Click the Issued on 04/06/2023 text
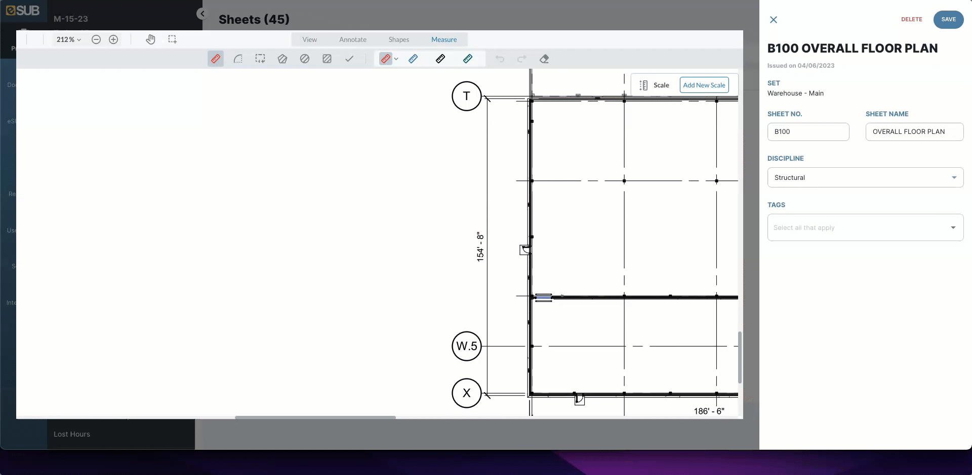The width and height of the screenshot is (972, 475). pos(801,66)
